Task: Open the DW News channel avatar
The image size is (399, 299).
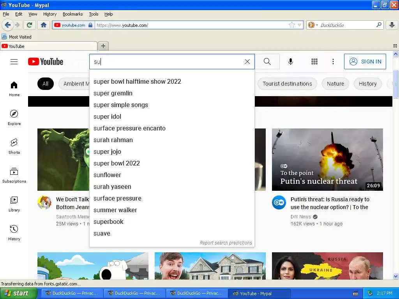Action: pyautogui.click(x=279, y=202)
